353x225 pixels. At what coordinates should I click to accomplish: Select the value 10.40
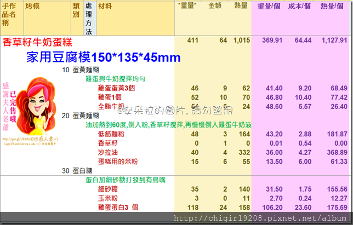click(x=304, y=97)
